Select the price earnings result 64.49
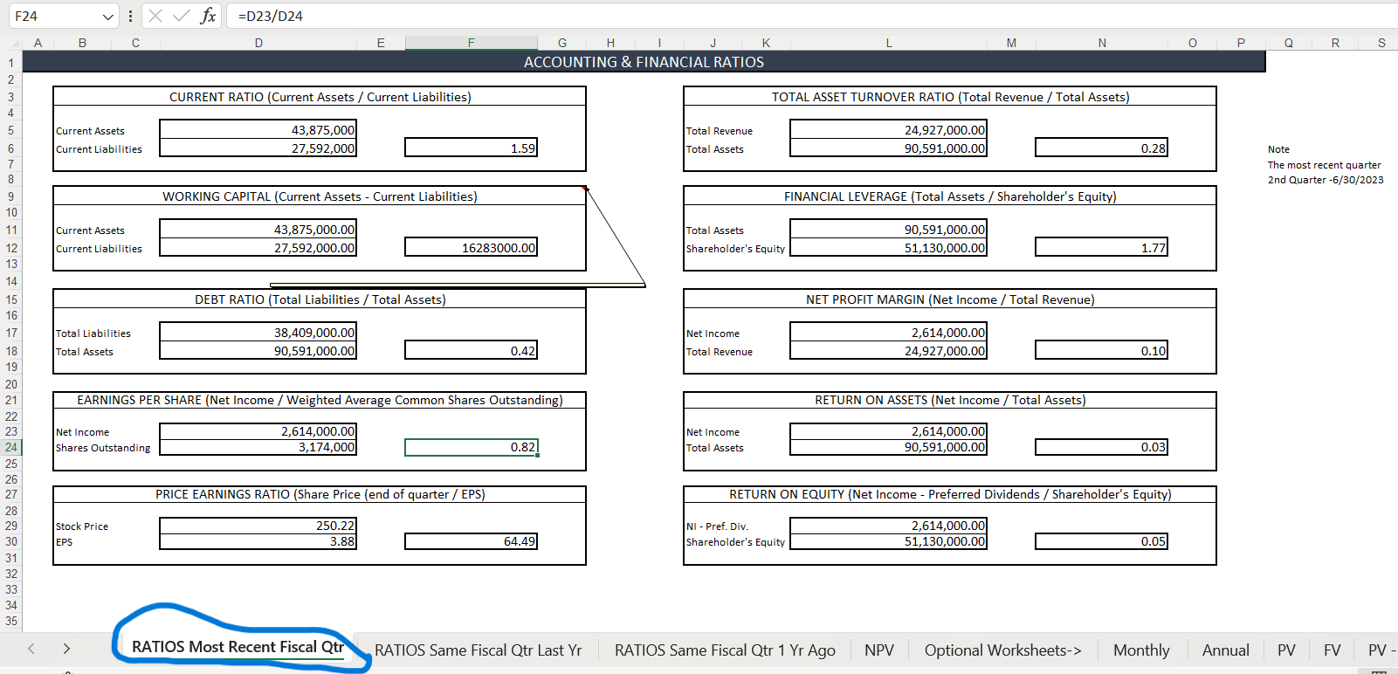This screenshot has height=674, width=1398. 471,541
